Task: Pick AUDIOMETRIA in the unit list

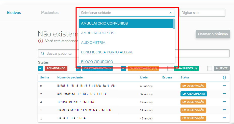Action: pyautogui.click(x=126, y=43)
